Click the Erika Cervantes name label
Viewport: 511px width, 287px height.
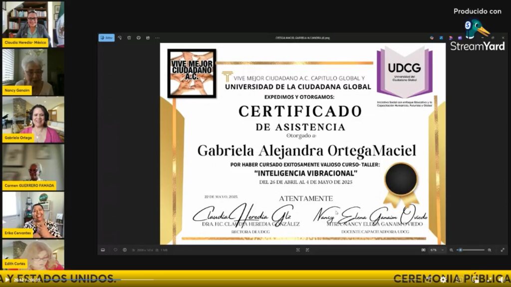tap(17, 233)
